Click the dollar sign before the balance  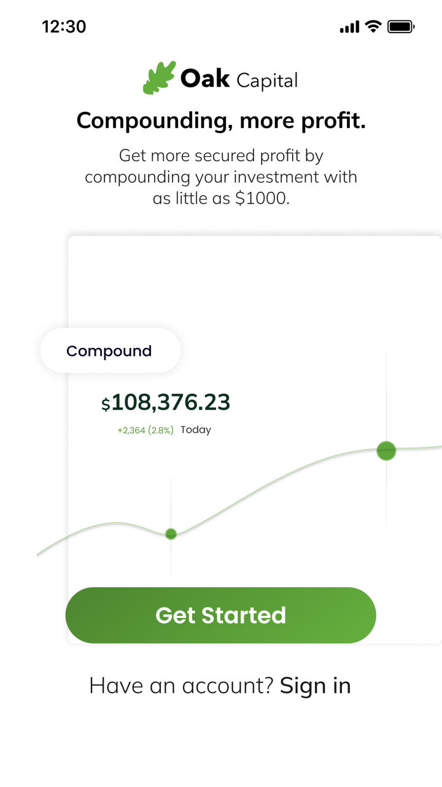point(106,404)
